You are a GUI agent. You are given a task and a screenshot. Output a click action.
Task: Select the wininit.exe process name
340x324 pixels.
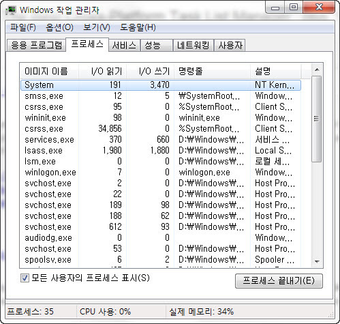[45, 118]
